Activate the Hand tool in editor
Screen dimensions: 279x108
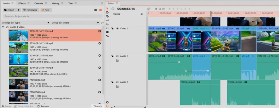click(107, 12)
